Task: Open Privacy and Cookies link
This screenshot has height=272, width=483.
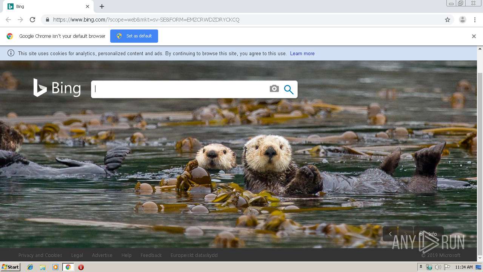Action: [40, 255]
